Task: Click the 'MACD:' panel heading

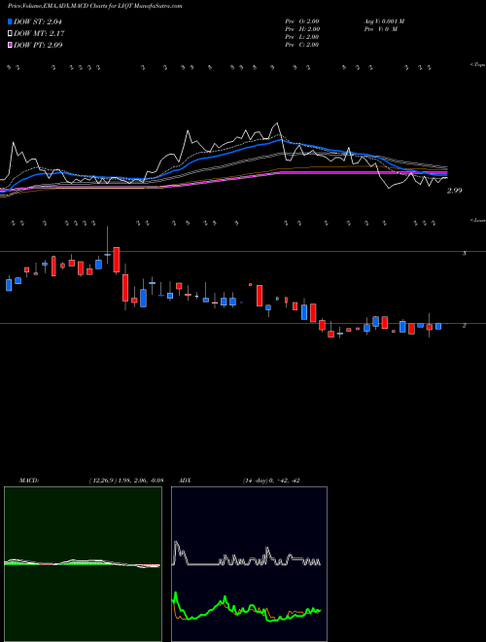Action: [x=29, y=481]
